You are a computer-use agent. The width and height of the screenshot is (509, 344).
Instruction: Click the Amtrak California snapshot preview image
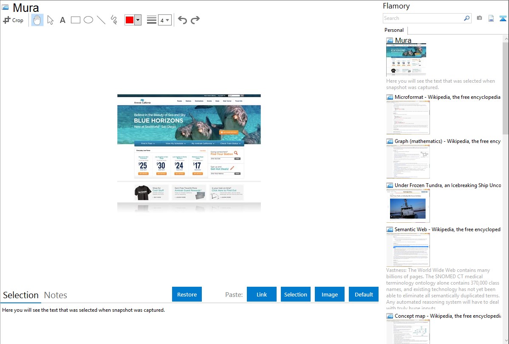coord(189,154)
